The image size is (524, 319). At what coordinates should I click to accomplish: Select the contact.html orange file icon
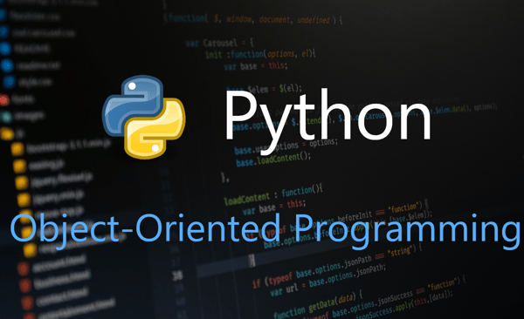27,302
